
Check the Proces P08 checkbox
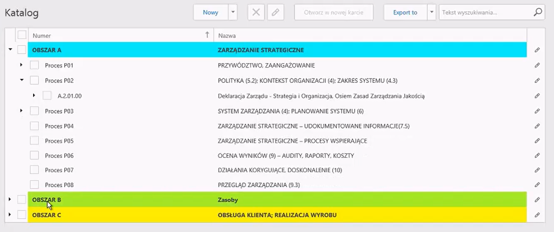coord(34,184)
